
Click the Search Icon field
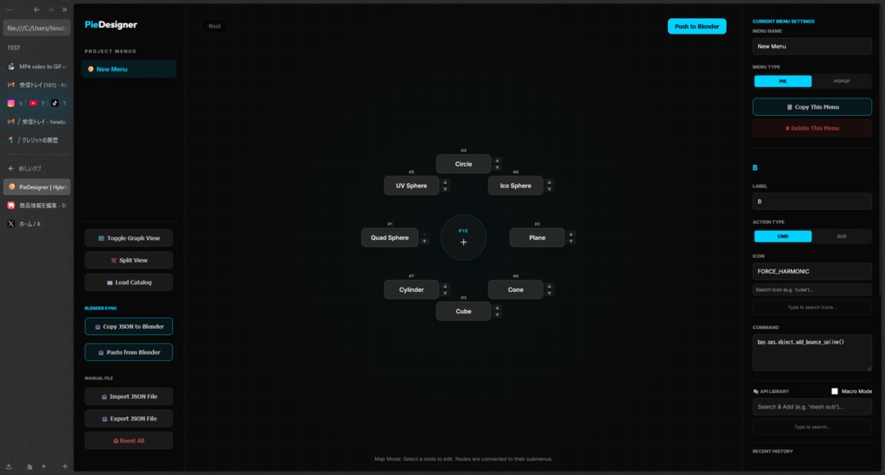point(812,289)
